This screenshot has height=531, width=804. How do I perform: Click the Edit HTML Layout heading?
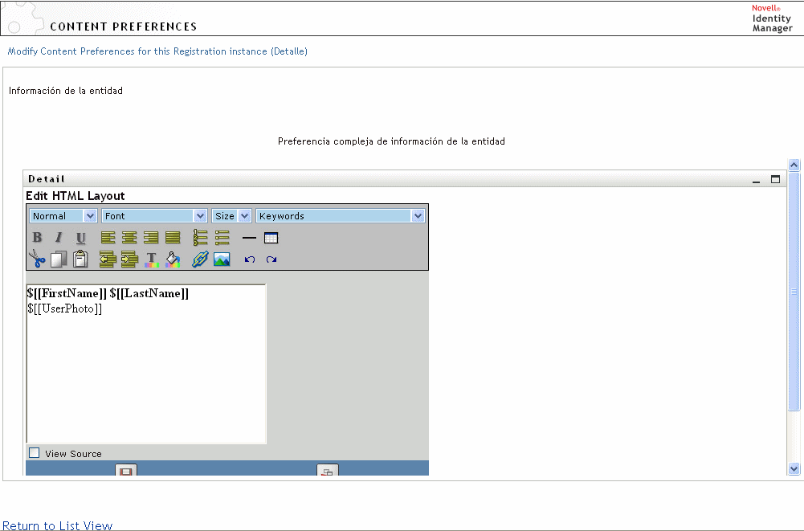[76, 196]
